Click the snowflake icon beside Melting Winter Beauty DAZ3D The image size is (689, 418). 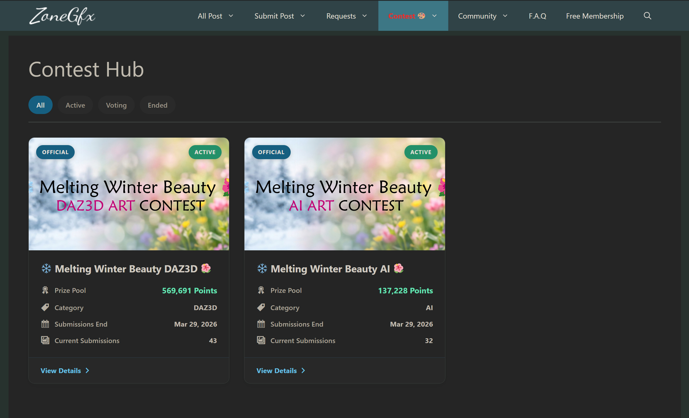(46, 268)
